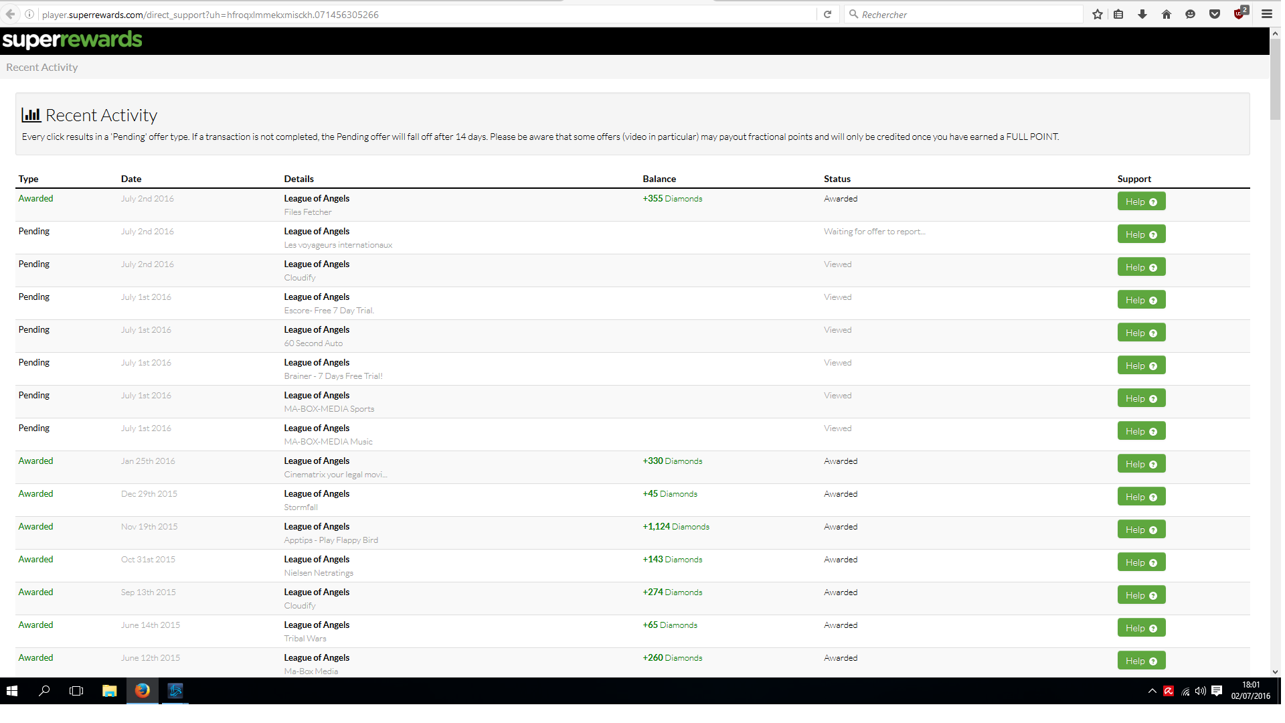Click Help for Les voyageurs internationaux
This screenshot has width=1285, height=723.
(x=1141, y=234)
